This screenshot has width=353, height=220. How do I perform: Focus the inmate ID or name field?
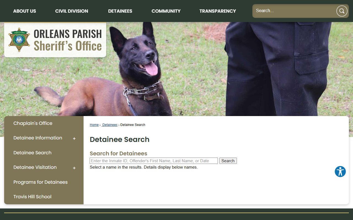tap(154, 161)
